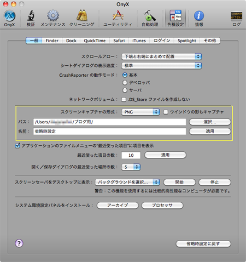
Task: Switch to the Safari tab
Action: point(119,41)
